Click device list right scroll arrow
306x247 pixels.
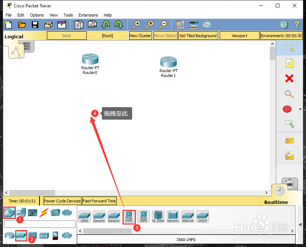point(292,231)
